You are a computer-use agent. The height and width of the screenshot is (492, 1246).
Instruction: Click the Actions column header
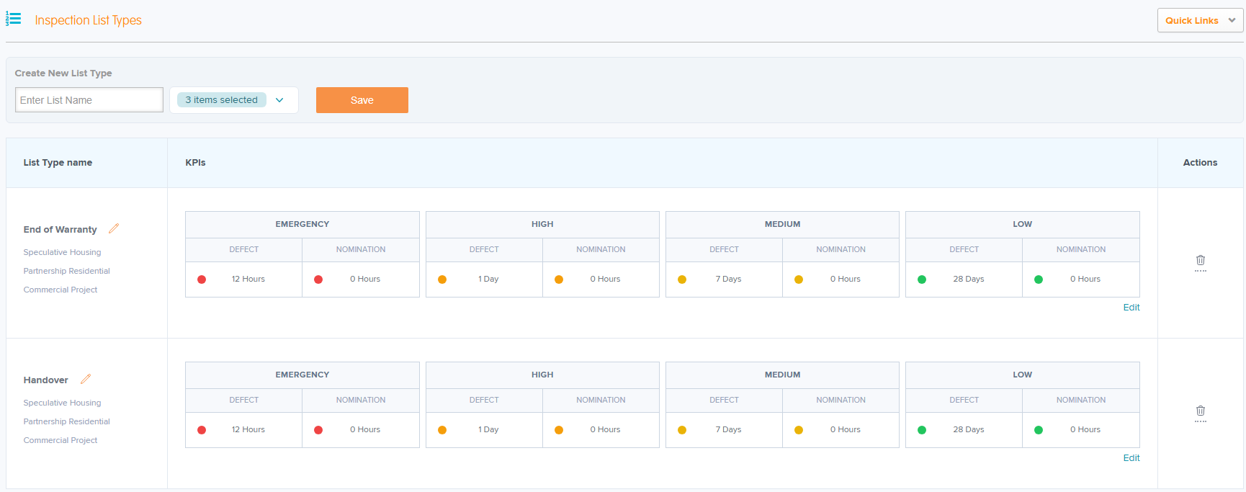point(1201,162)
